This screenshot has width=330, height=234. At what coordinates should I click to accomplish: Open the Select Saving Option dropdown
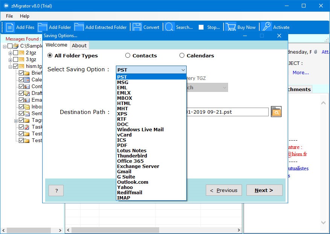[x=183, y=70]
